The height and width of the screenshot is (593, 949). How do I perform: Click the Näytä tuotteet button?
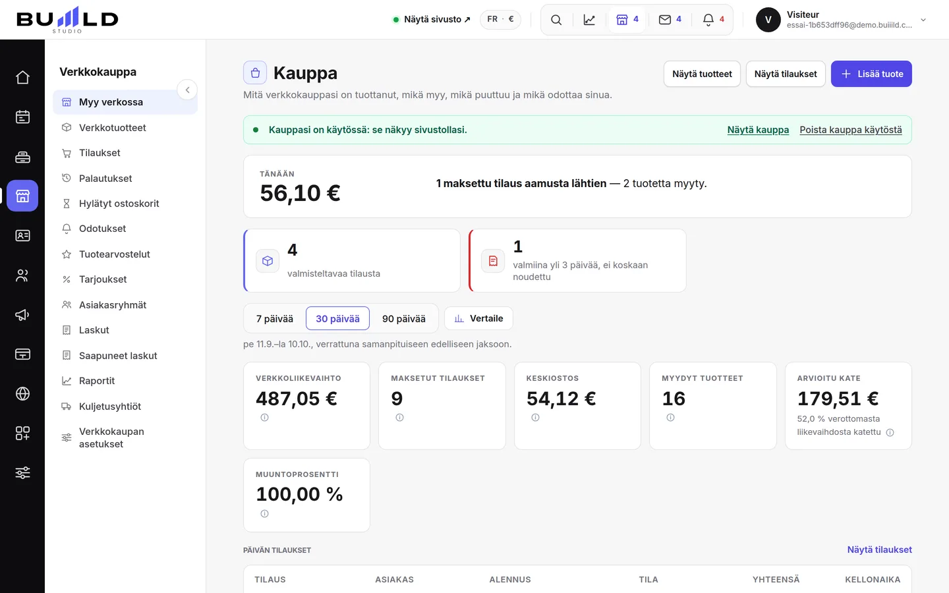coord(702,74)
